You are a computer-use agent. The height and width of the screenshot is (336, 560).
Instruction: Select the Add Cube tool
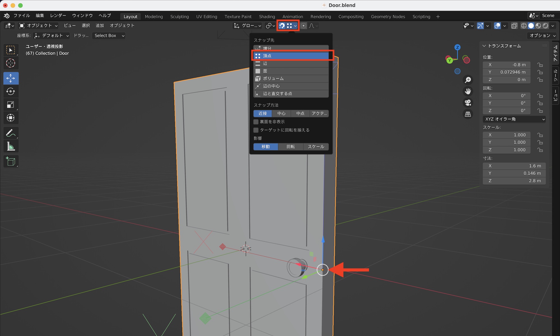click(x=11, y=161)
